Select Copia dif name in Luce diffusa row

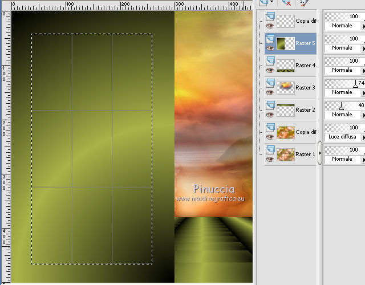(x=306, y=132)
